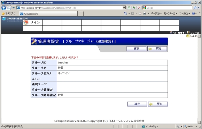Screen dimensions: 202x129
Task: Open the ページ(P) menu dropdown
Action: (156, 13)
